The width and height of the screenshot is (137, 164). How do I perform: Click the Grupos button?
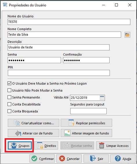click(x=20, y=145)
